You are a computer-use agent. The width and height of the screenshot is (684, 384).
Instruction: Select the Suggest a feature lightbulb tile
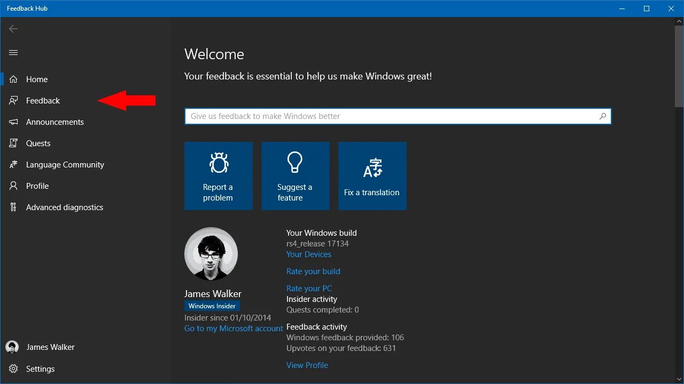point(295,176)
